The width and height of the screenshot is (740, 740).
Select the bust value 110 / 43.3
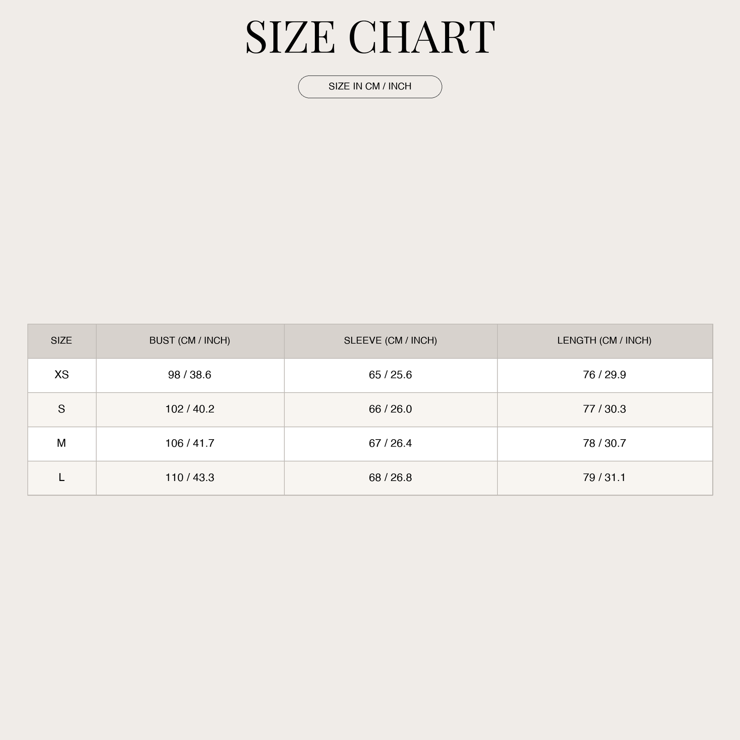tap(189, 477)
